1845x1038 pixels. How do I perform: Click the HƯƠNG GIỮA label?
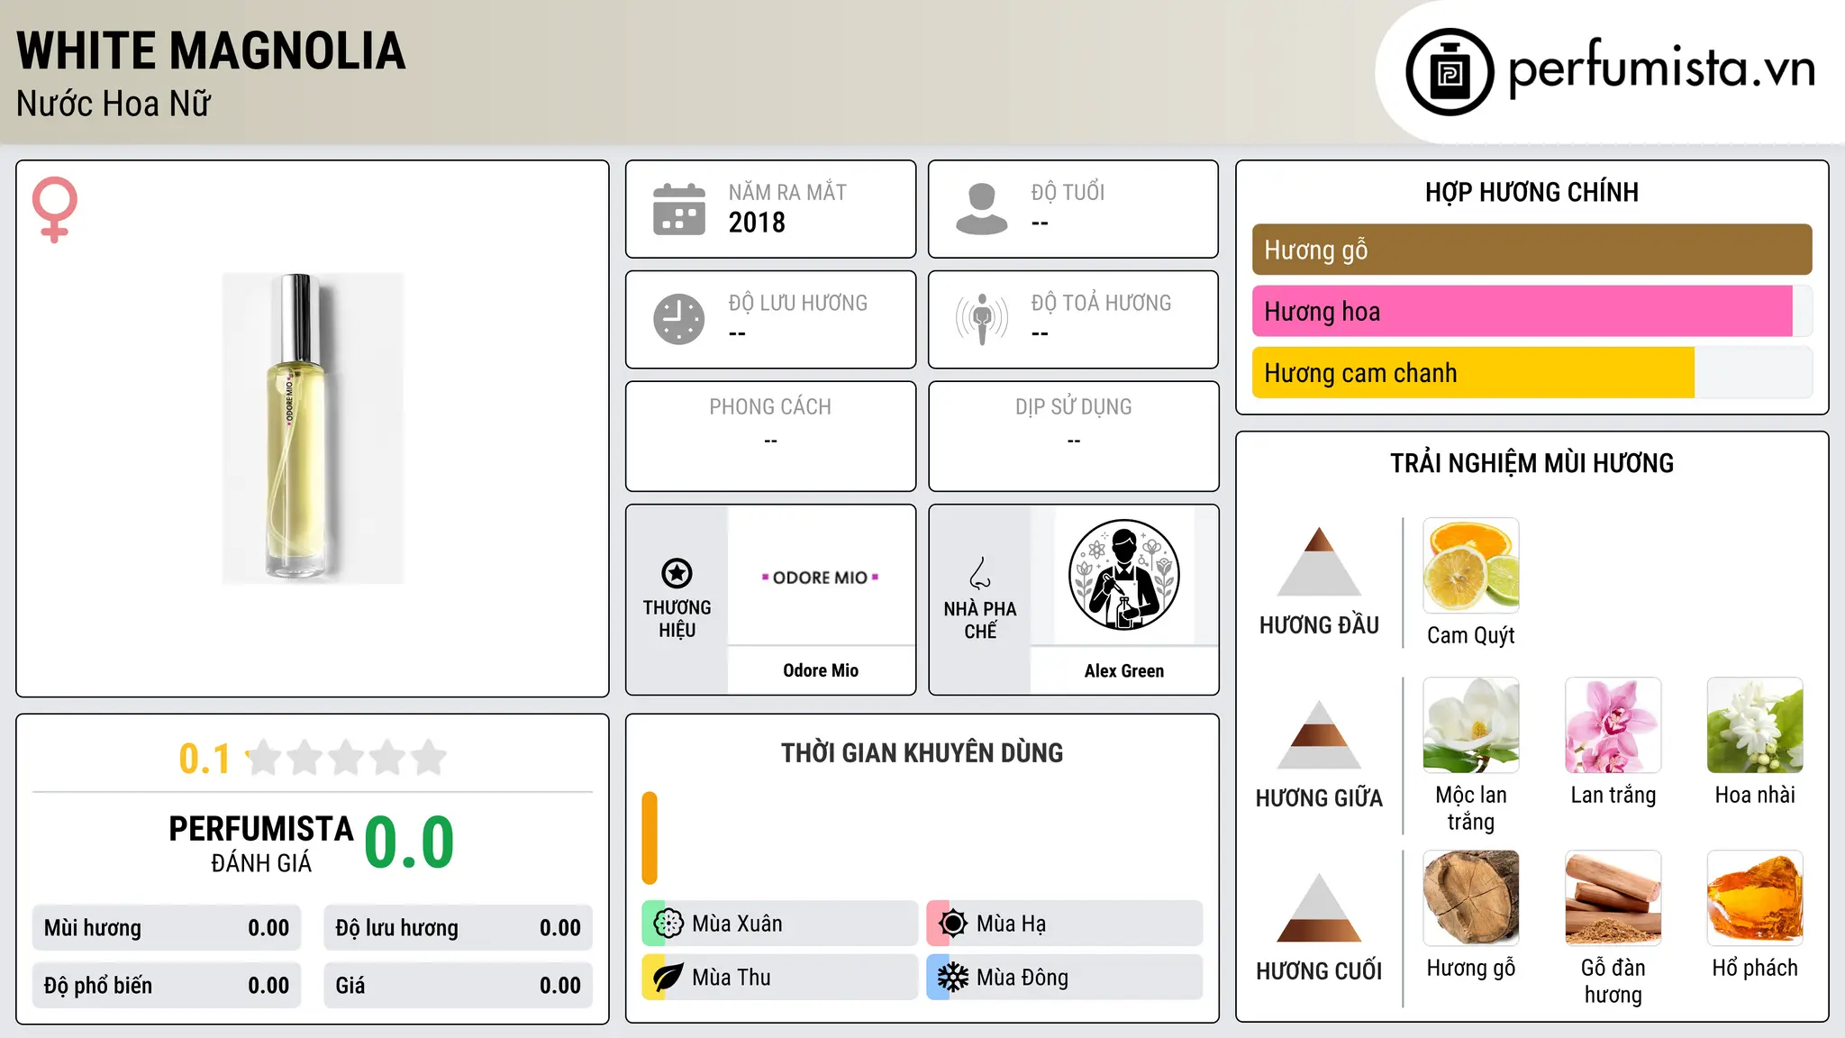(x=1319, y=798)
